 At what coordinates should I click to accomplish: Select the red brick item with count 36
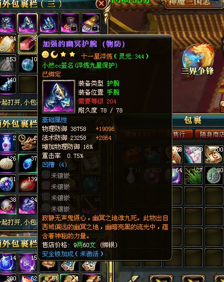pyautogui.click(x=28, y=44)
